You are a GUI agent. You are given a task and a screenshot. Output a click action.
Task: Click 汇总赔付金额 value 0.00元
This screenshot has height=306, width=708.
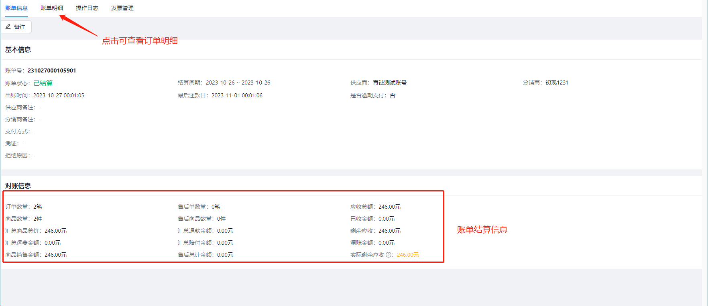coord(225,243)
